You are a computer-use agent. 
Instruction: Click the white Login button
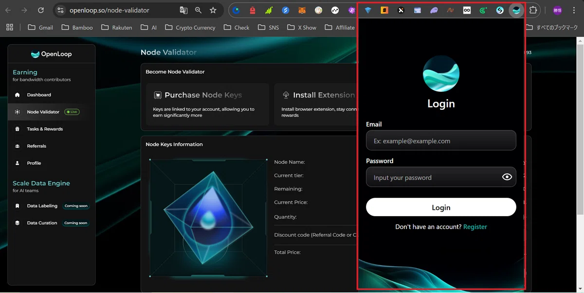(x=441, y=207)
